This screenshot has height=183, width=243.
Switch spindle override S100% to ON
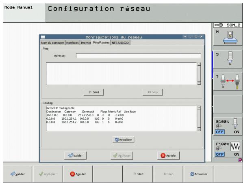coord(236,132)
